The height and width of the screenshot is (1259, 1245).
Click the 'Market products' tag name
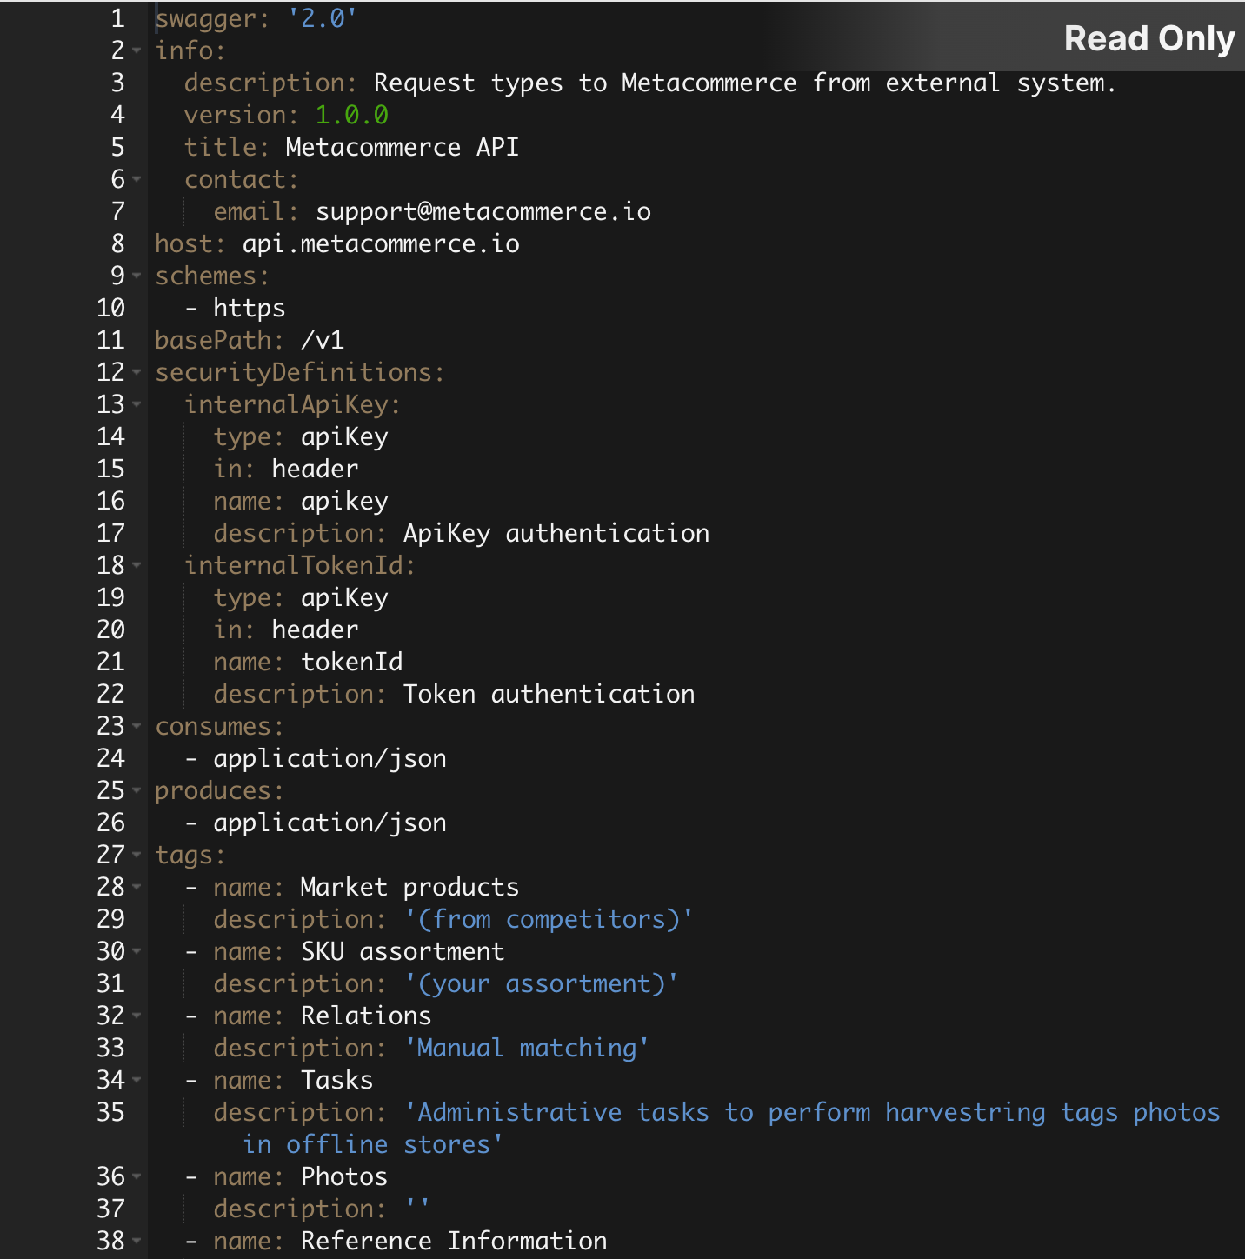coord(409,887)
